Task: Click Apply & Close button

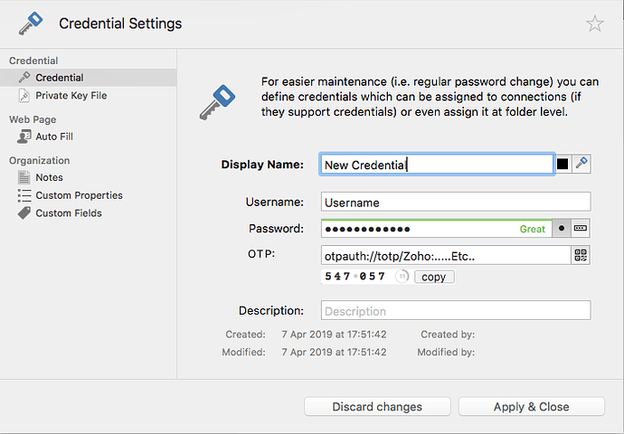Action: coord(531,407)
